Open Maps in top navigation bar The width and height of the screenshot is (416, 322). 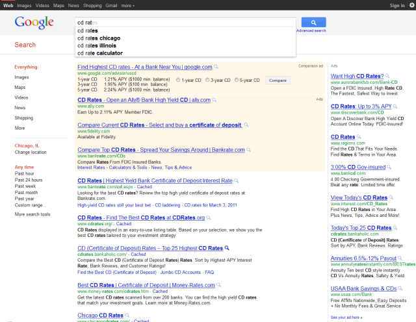[58, 6]
